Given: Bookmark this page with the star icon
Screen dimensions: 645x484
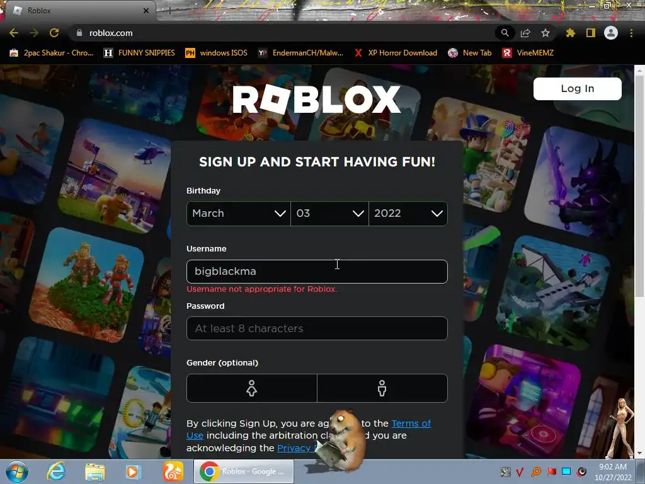Looking at the screenshot, I should click(545, 33).
